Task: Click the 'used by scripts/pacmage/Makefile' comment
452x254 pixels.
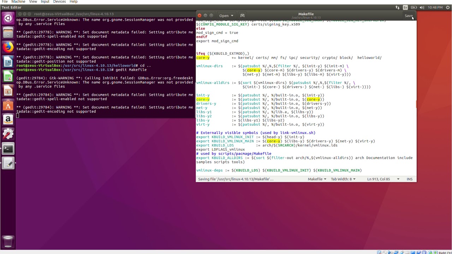Action: tap(234, 154)
